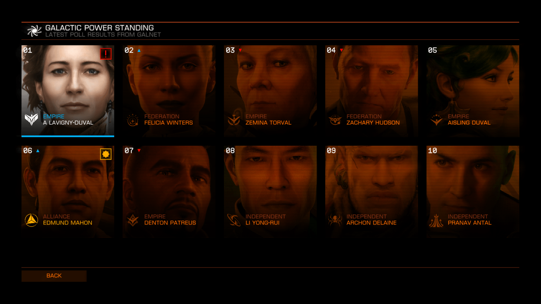Viewport: 541px width, 304px height.
Task: Click the Empire emblem beside A Lavigny-Duval
Action: click(31, 119)
